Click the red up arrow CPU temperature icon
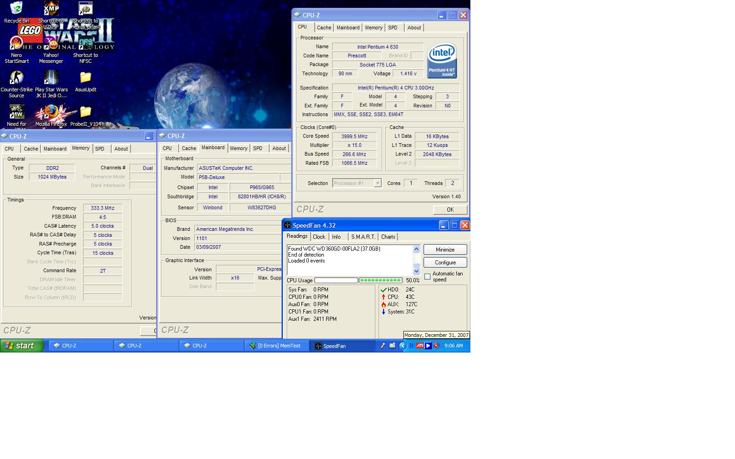The height and width of the screenshot is (459, 735). click(x=384, y=297)
